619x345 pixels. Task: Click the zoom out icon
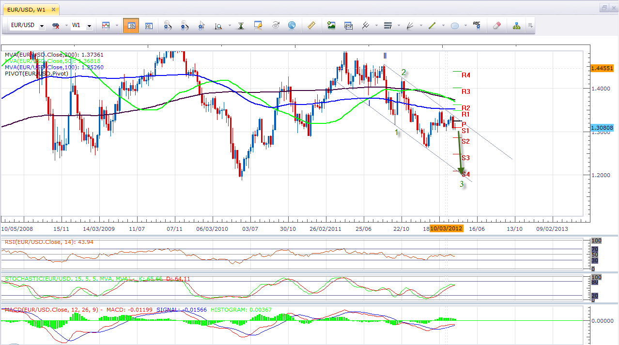[185, 26]
